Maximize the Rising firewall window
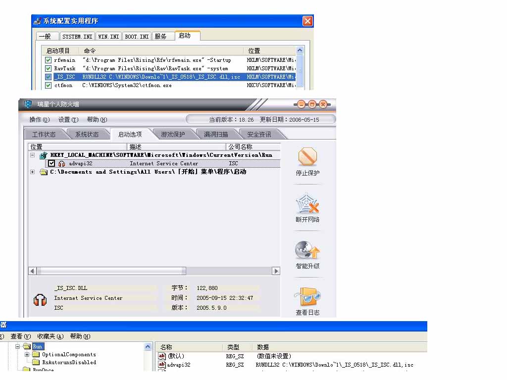The width and height of the screenshot is (507, 380). point(312,104)
